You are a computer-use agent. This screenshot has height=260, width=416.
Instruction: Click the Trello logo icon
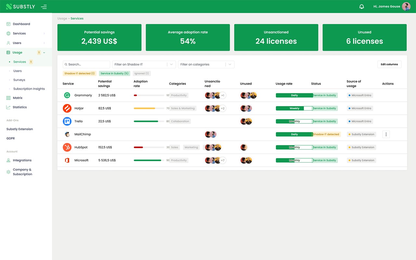pos(67,121)
